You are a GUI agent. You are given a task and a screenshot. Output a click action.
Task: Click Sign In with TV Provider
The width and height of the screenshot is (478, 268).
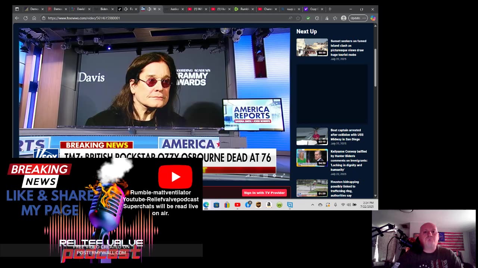point(264,193)
